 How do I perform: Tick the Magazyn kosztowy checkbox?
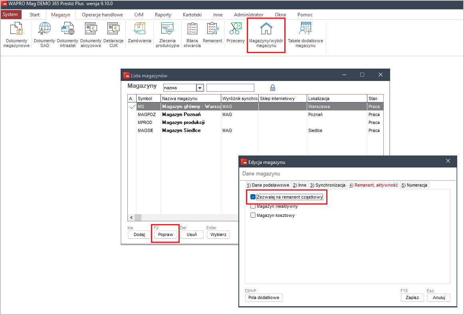pyautogui.click(x=253, y=215)
